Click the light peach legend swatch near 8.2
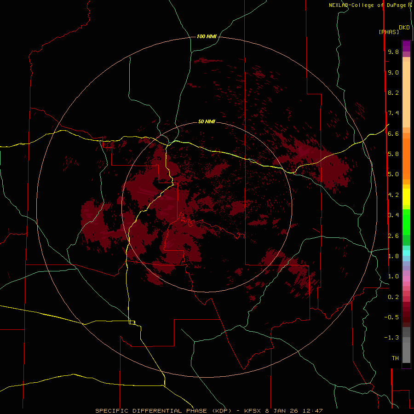The image size is (414, 414). (406, 94)
